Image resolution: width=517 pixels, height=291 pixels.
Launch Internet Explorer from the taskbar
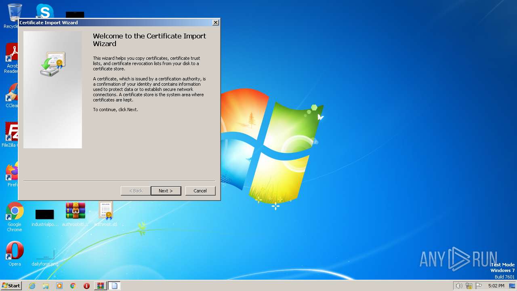coord(32,286)
